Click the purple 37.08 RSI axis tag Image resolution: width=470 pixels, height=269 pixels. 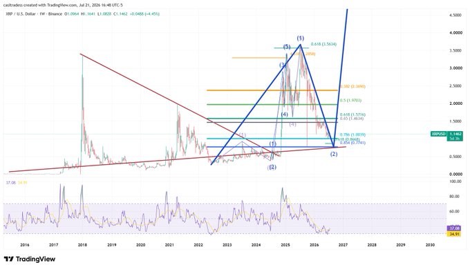[454, 228]
